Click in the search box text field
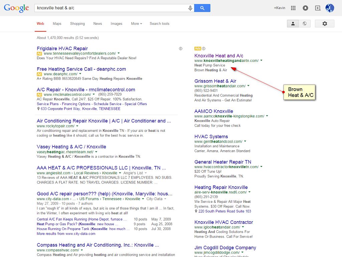 pos(111,8)
